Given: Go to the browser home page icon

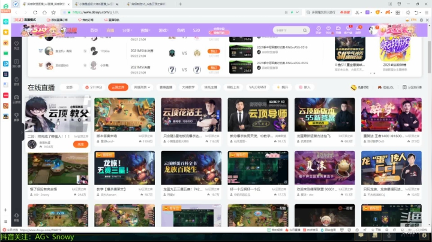Looking at the screenshot, I should [44, 13].
